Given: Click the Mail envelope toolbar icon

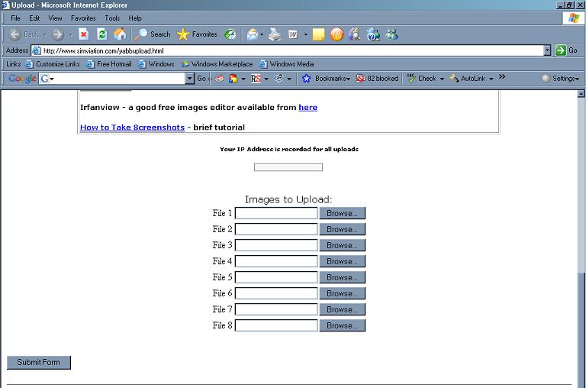Looking at the screenshot, I should coord(251,34).
